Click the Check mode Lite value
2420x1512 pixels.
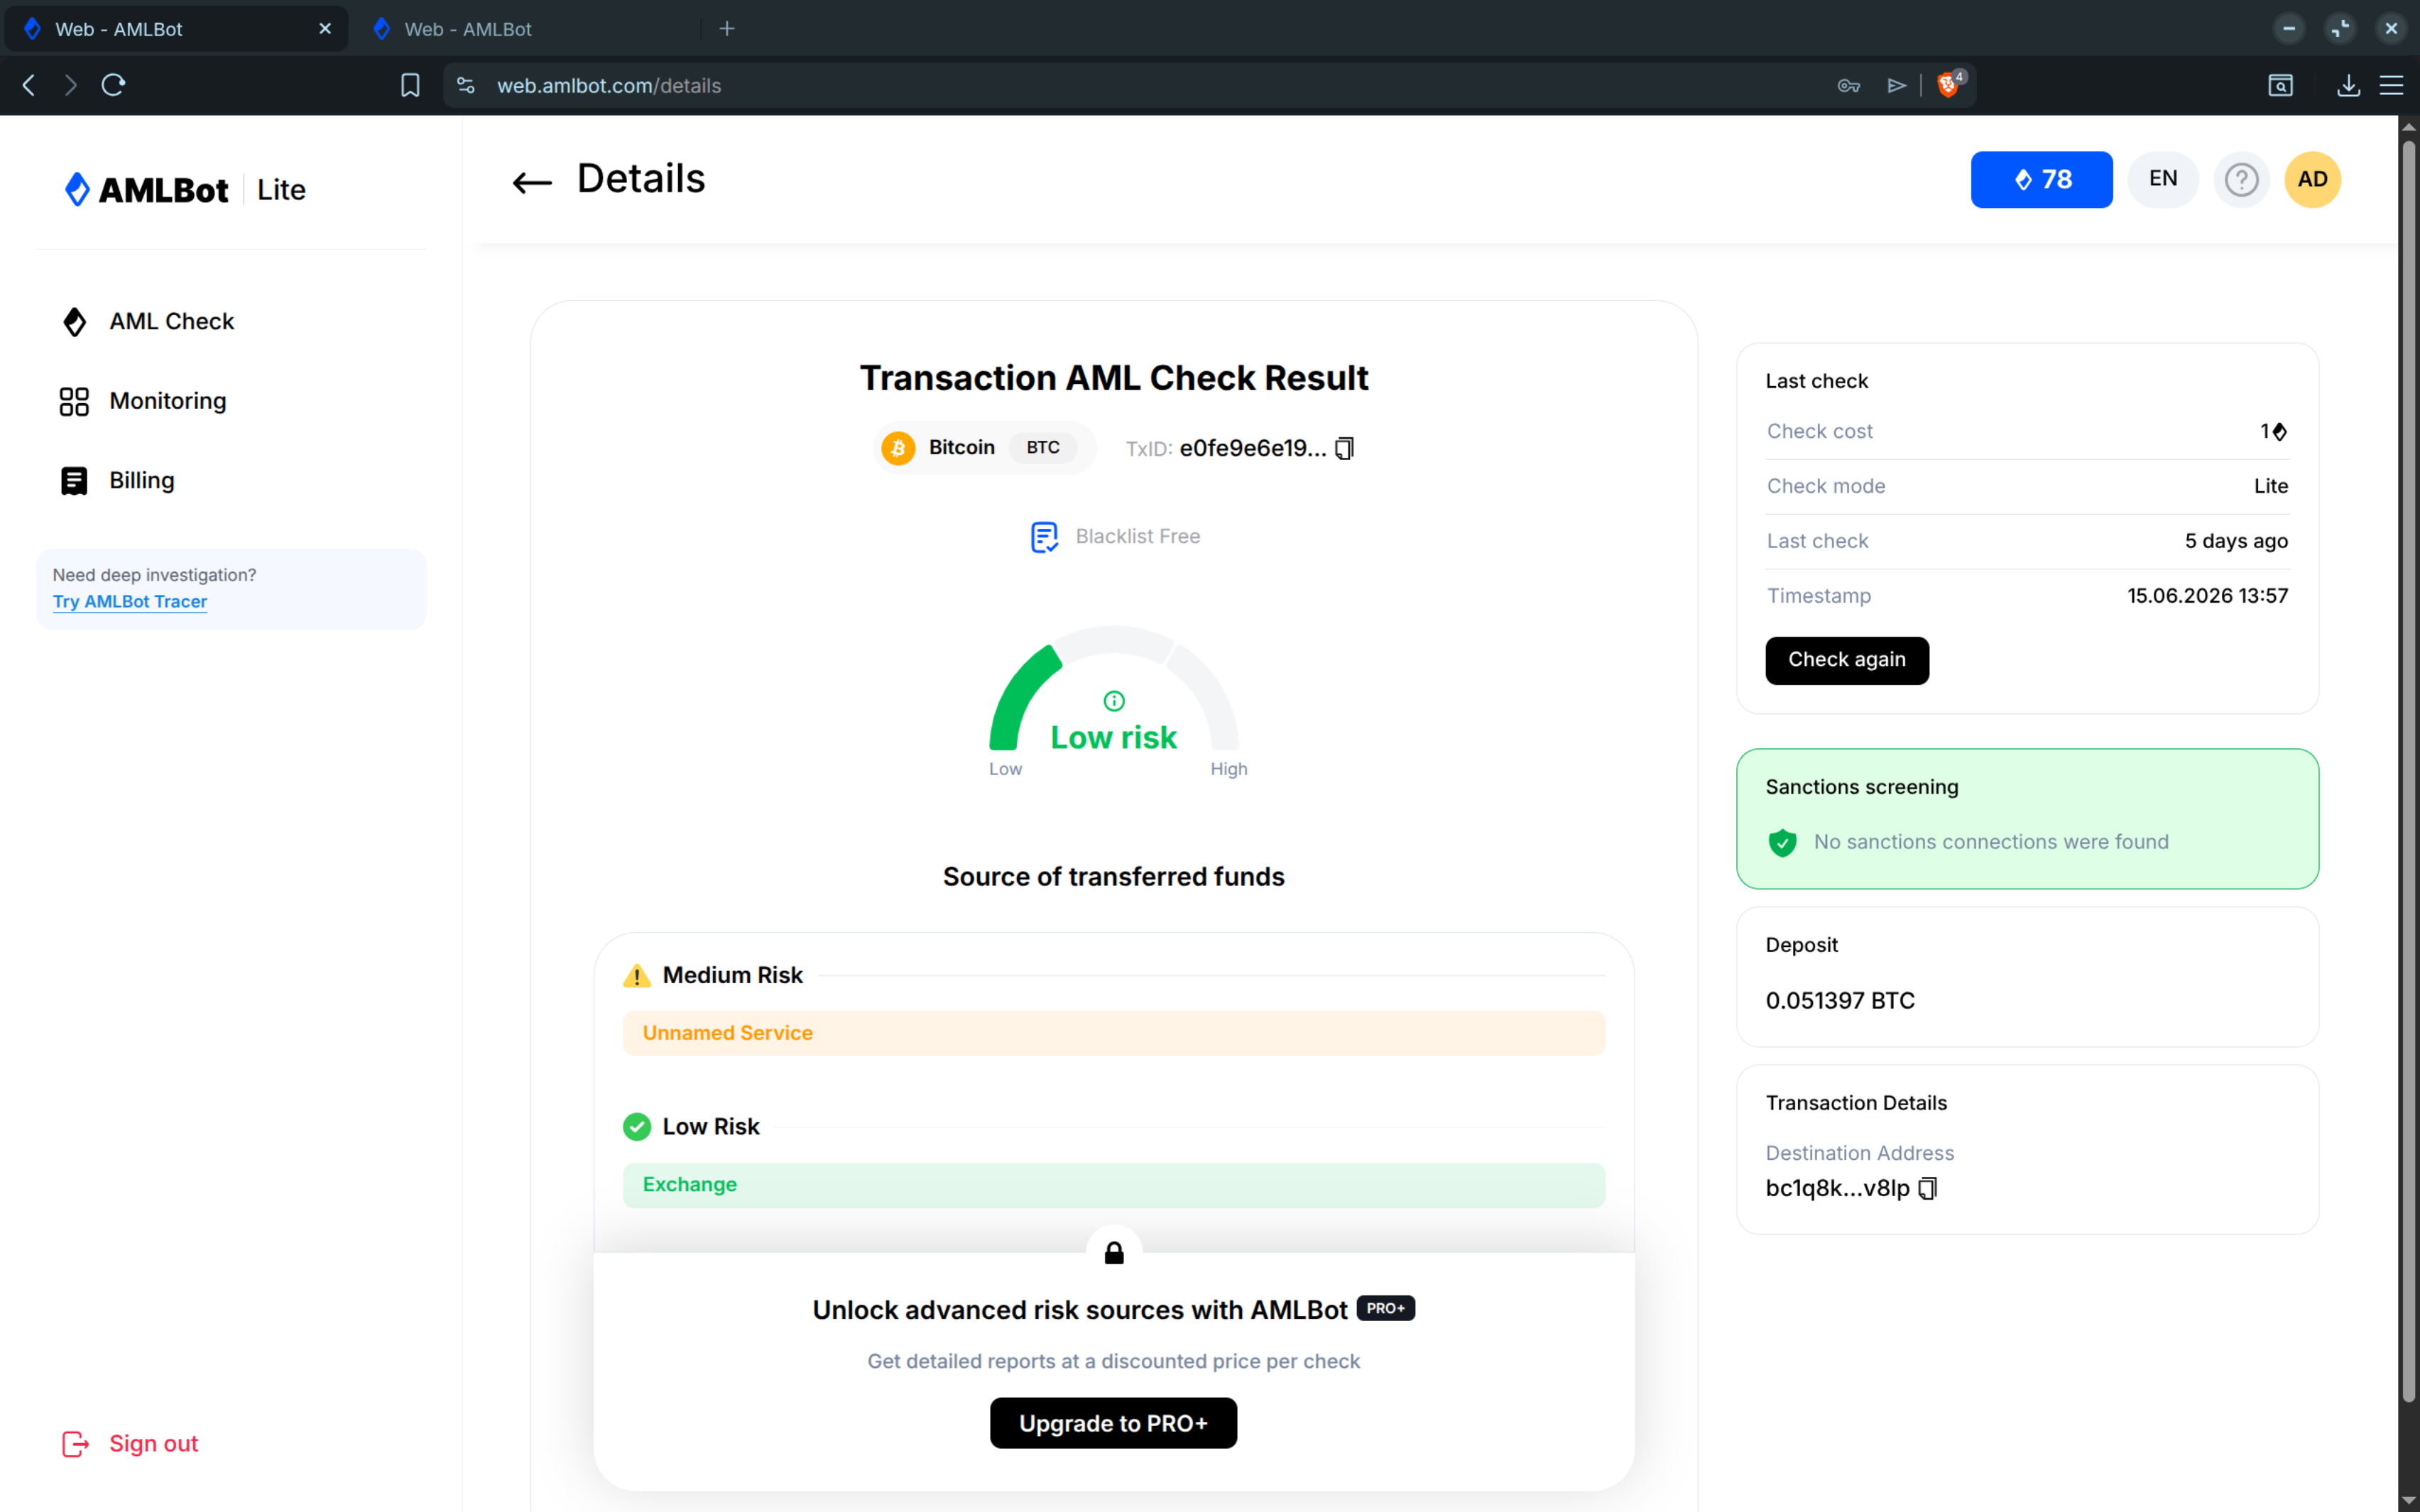coord(2270,486)
